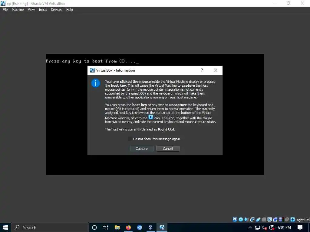The height and width of the screenshot is (232, 310).
Task: Minimize the VirtualBox VM window
Action: (x=275, y=3)
